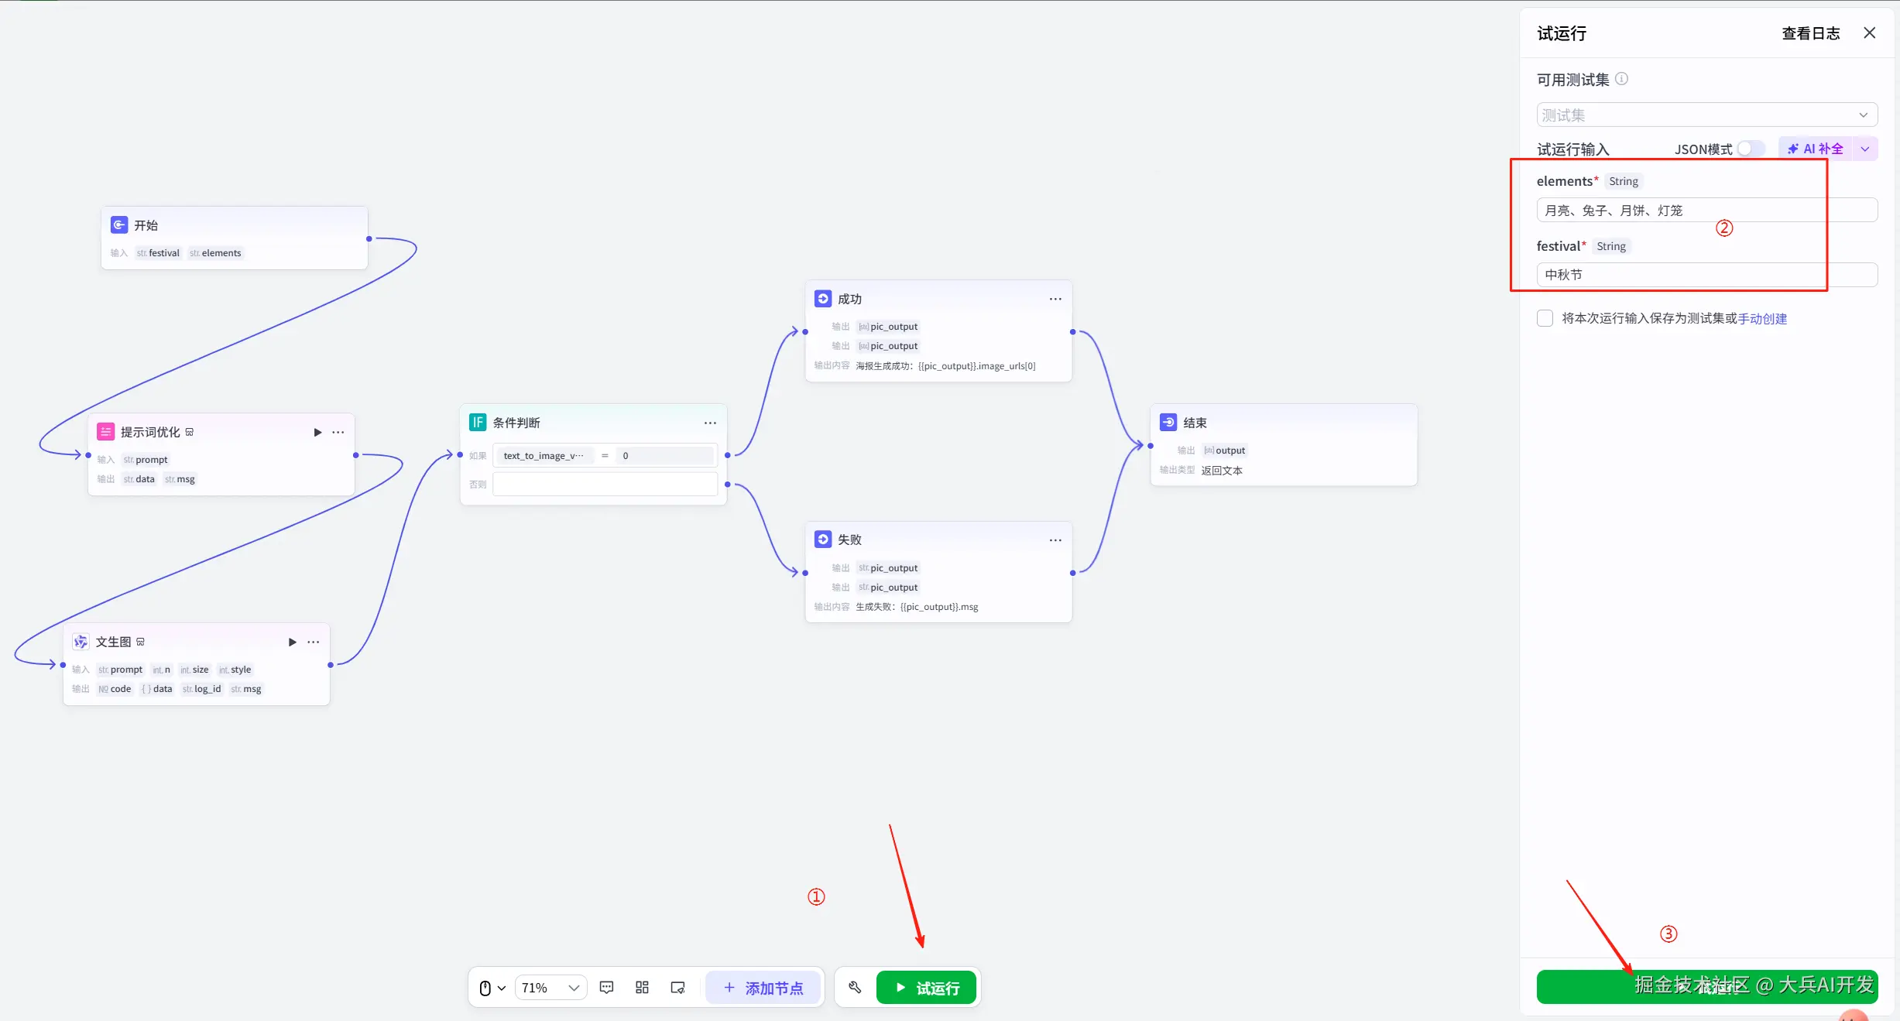Expand the AI 补全 dropdown arrow
Screen dimensions: 1900x1021
pos(1865,149)
